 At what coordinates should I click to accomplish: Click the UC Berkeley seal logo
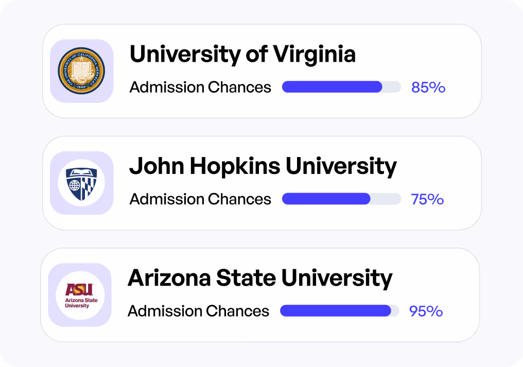(81, 71)
